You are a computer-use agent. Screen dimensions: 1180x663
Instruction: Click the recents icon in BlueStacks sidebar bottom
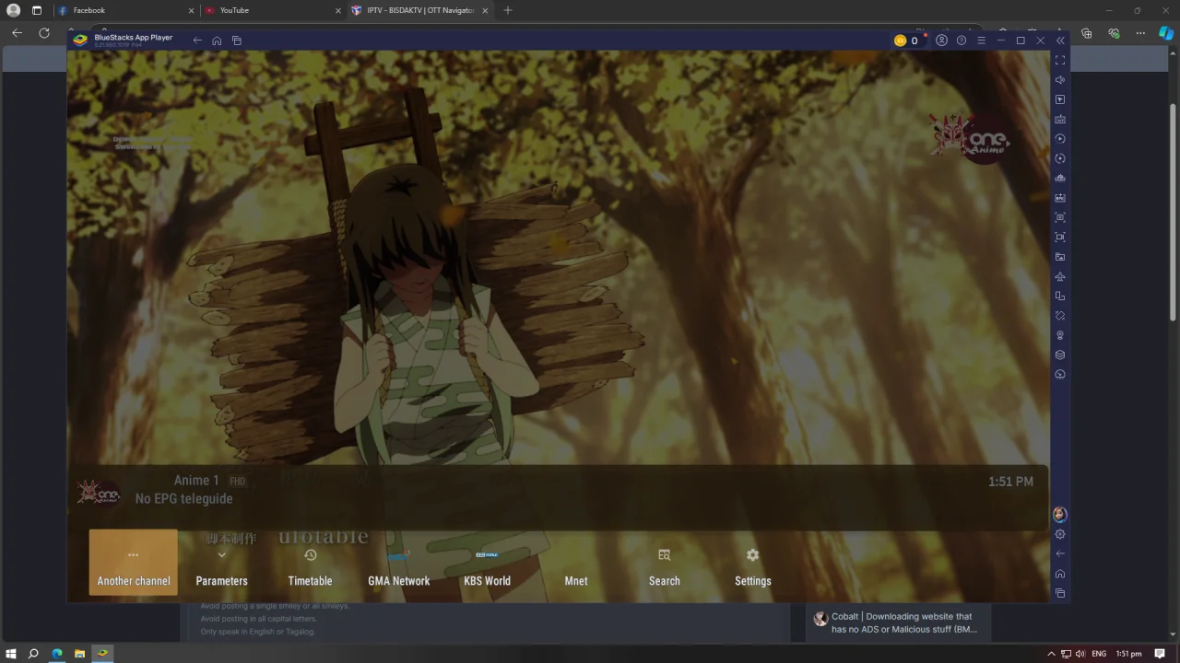(x=1060, y=593)
